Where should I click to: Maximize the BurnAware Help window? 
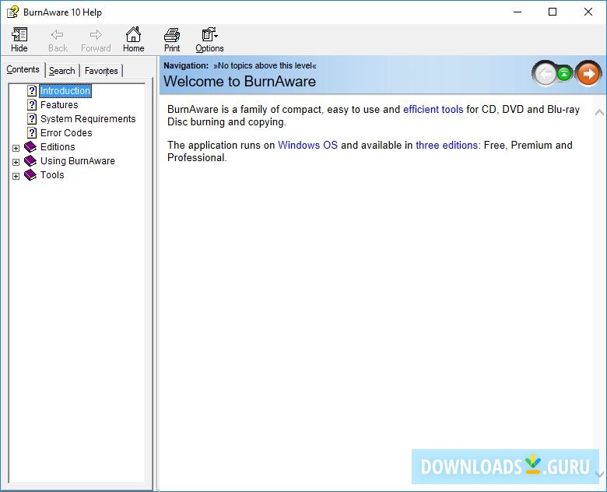coord(553,12)
